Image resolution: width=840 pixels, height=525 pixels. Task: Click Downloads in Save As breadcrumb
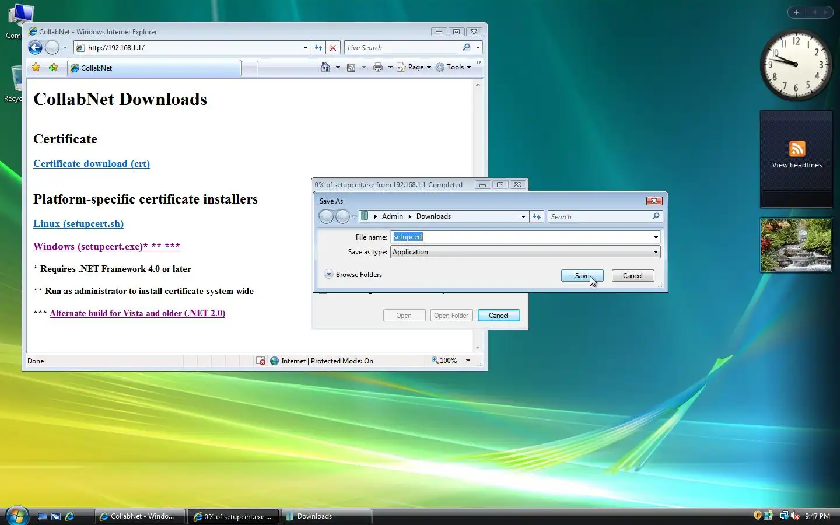(x=433, y=216)
